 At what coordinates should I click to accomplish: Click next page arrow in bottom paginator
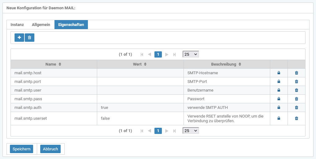click(x=167, y=131)
